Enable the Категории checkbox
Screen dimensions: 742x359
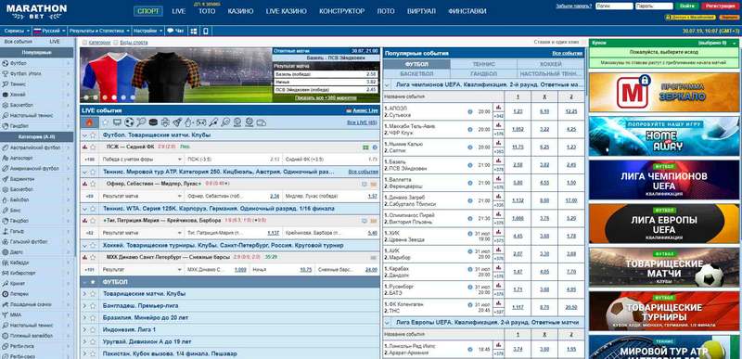pyautogui.click(x=84, y=42)
